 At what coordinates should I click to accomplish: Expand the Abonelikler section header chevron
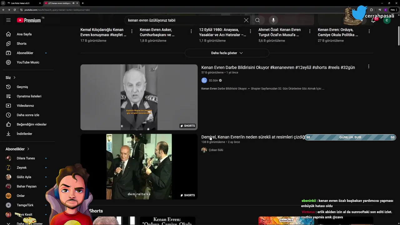tap(28, 149)
